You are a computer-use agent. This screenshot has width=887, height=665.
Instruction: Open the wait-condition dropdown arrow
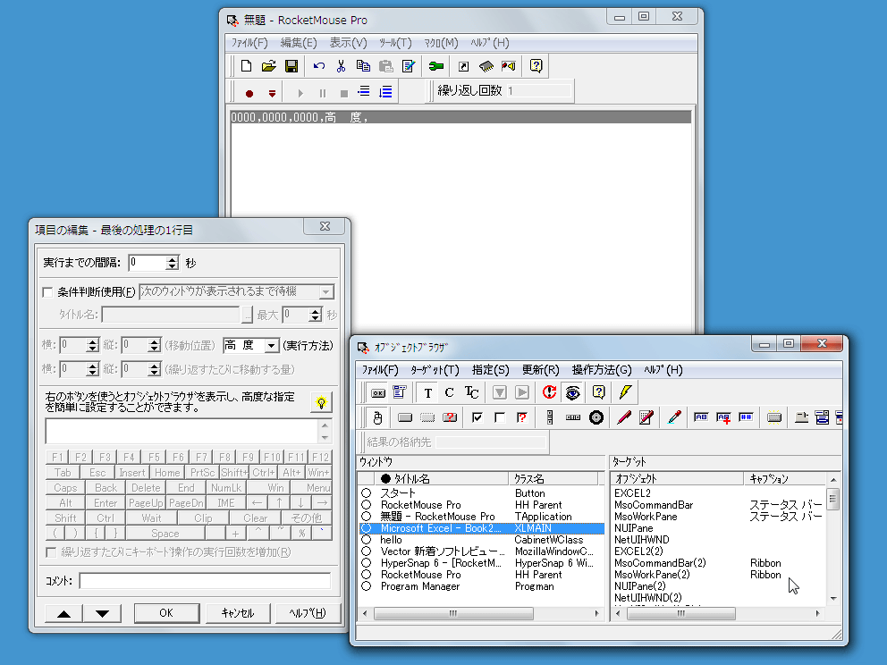click(x=326, y=292)
